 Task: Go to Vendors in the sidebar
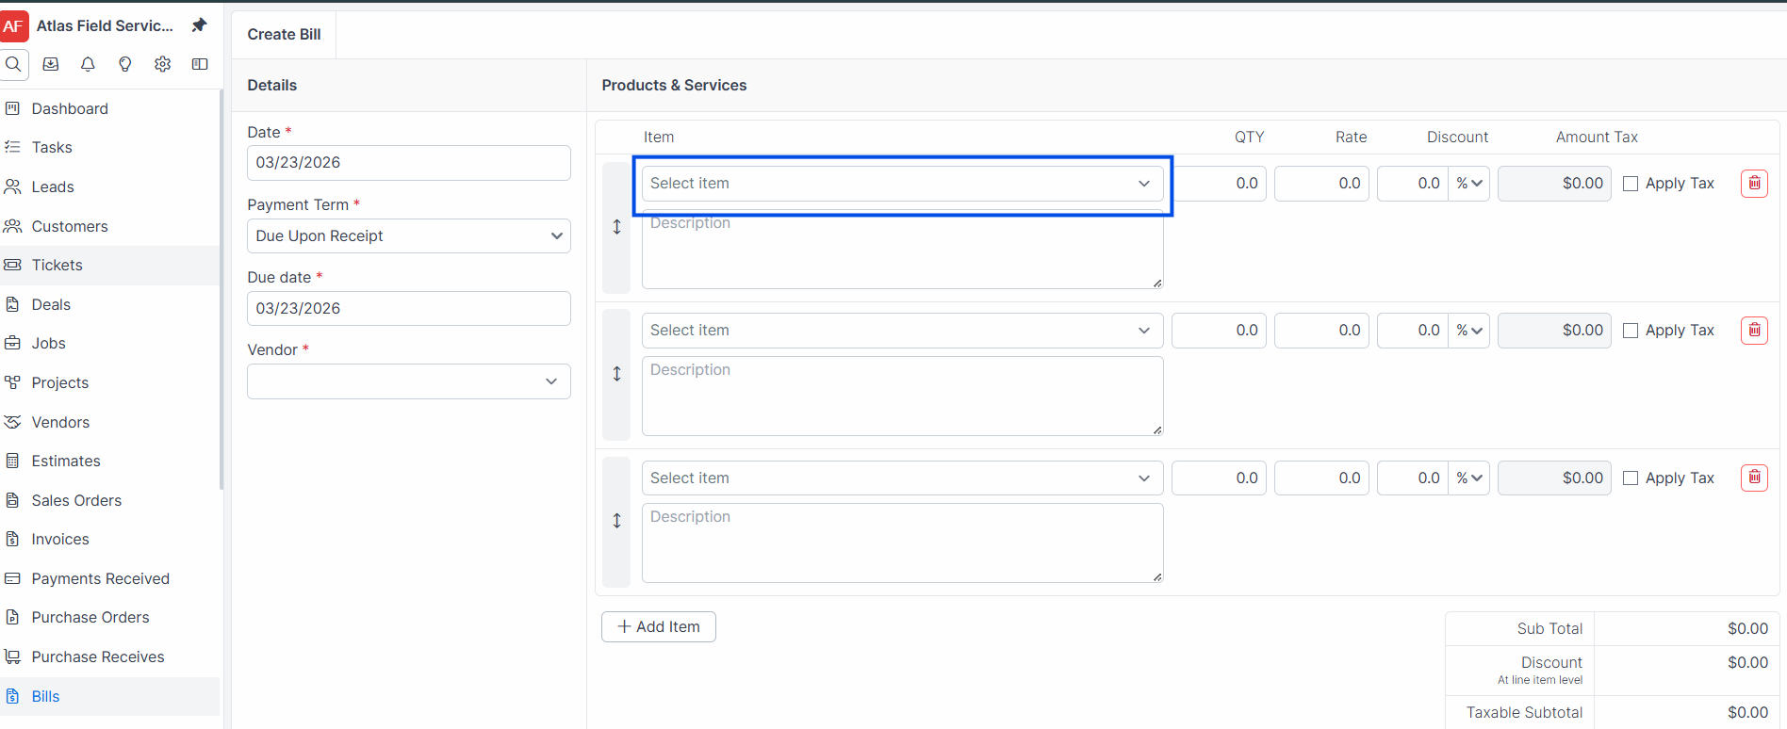tap(60, 422)
